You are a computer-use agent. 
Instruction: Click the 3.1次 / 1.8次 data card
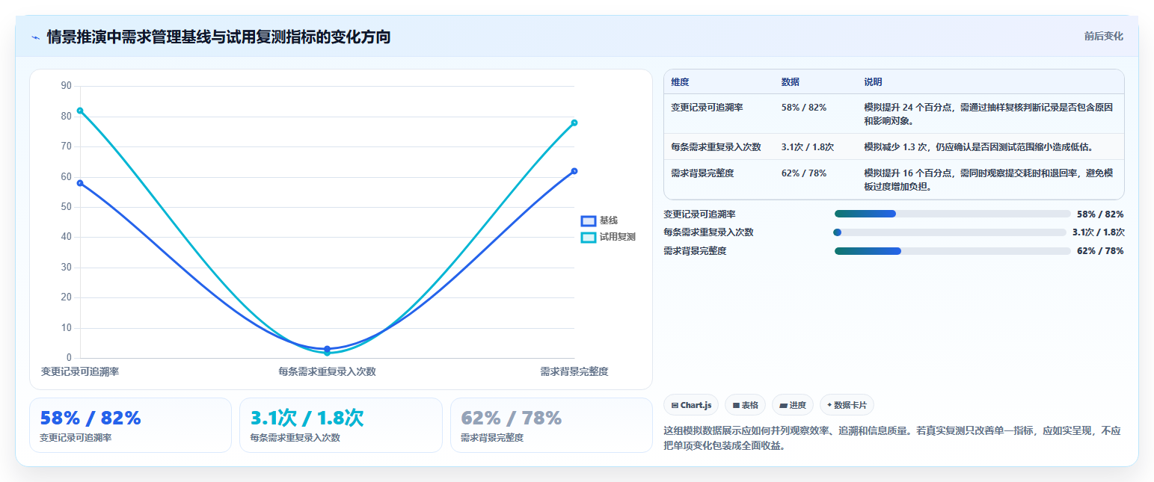pyautogui.click(x=341, y=425)
